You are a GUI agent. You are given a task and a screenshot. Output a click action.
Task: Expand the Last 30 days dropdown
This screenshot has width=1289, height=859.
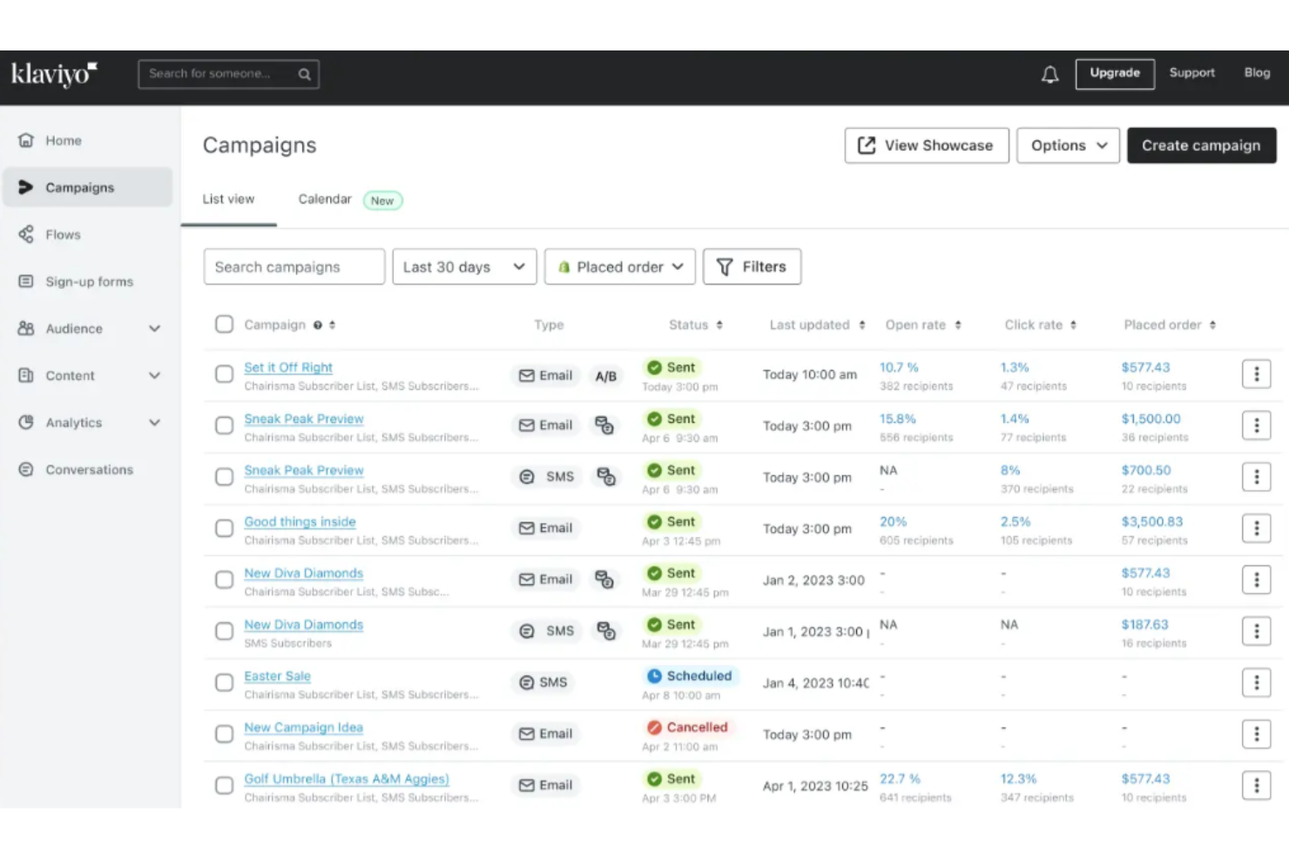[x=464, y=266]
